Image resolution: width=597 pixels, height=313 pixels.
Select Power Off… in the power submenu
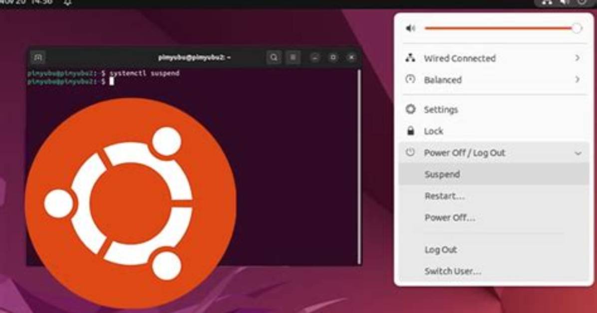(x=494, y=217)
